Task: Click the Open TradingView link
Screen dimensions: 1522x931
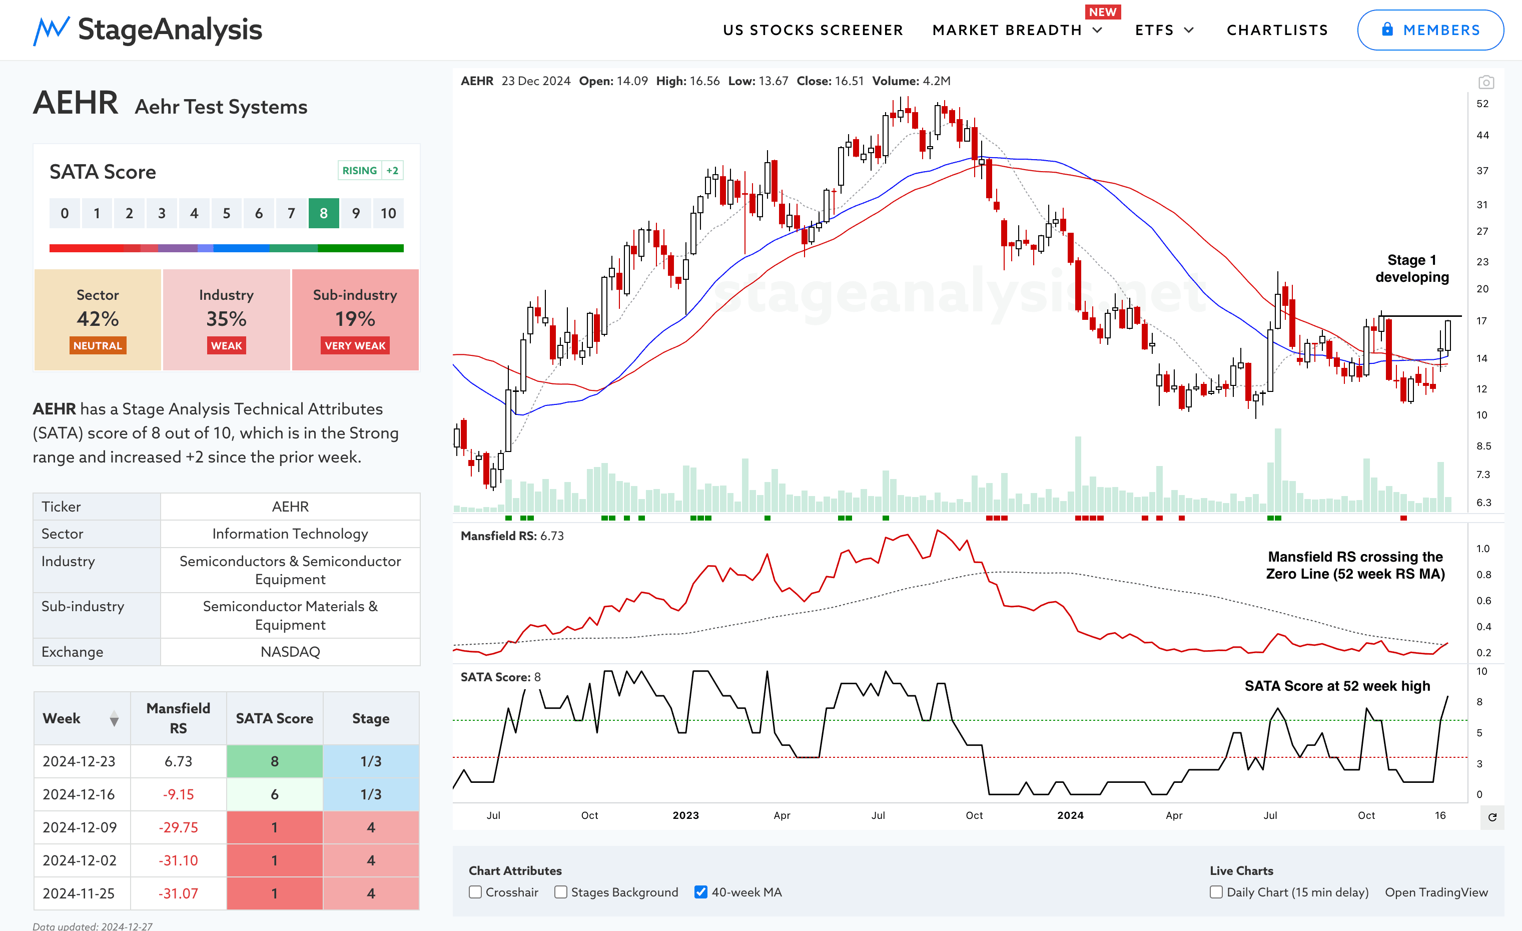Action: pos(1436,892)
